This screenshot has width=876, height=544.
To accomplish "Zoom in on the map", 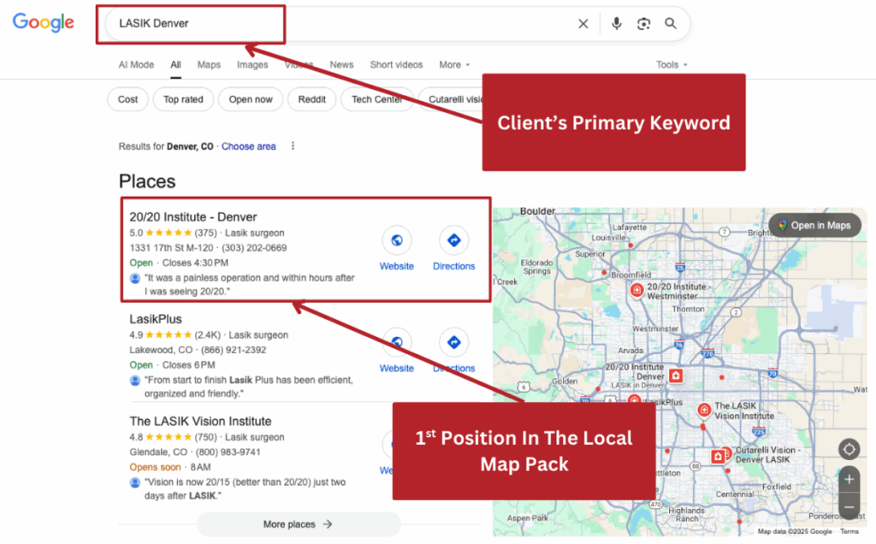I will click(x=849, y=479).
